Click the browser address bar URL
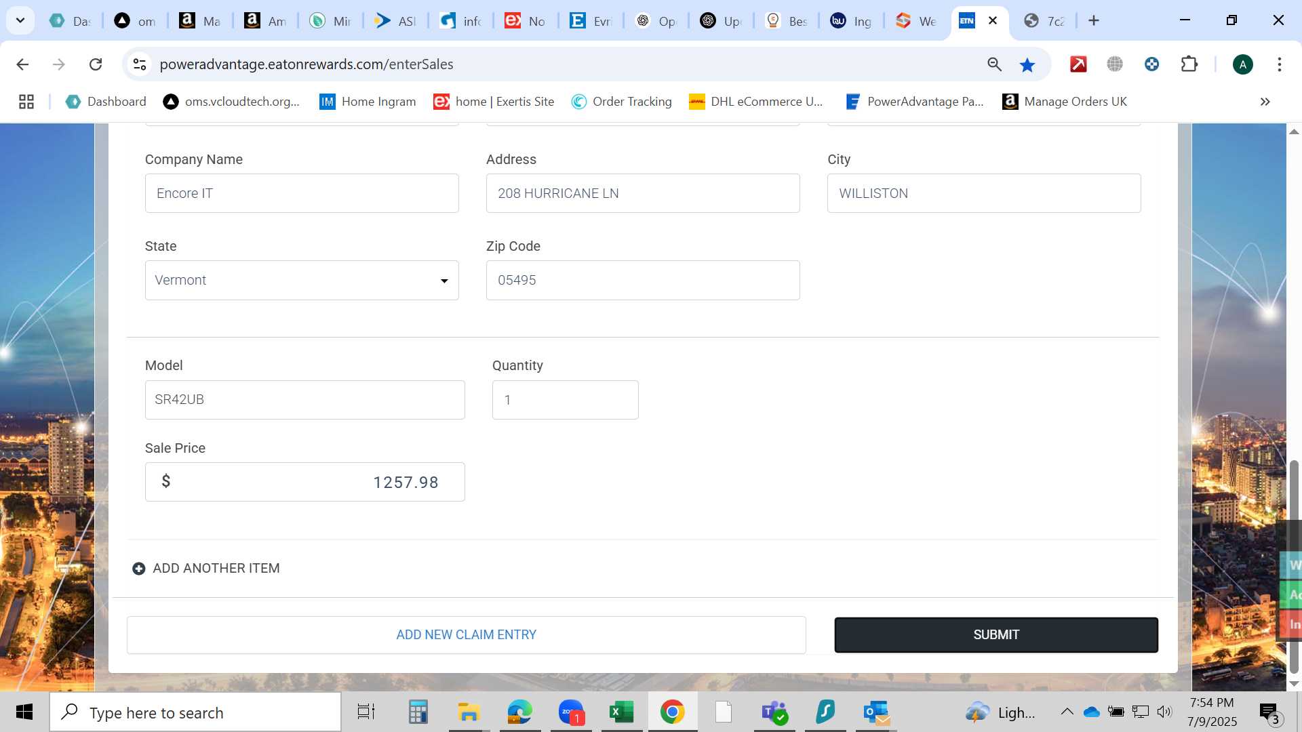The image size is (1302, 732). pyautogui.click(x=307, y=64)
